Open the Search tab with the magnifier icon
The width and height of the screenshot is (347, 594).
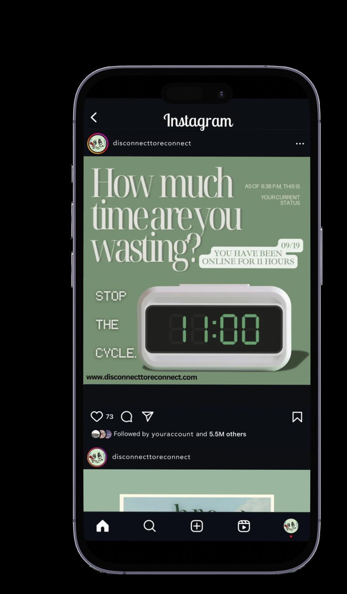tap(150, 526)
